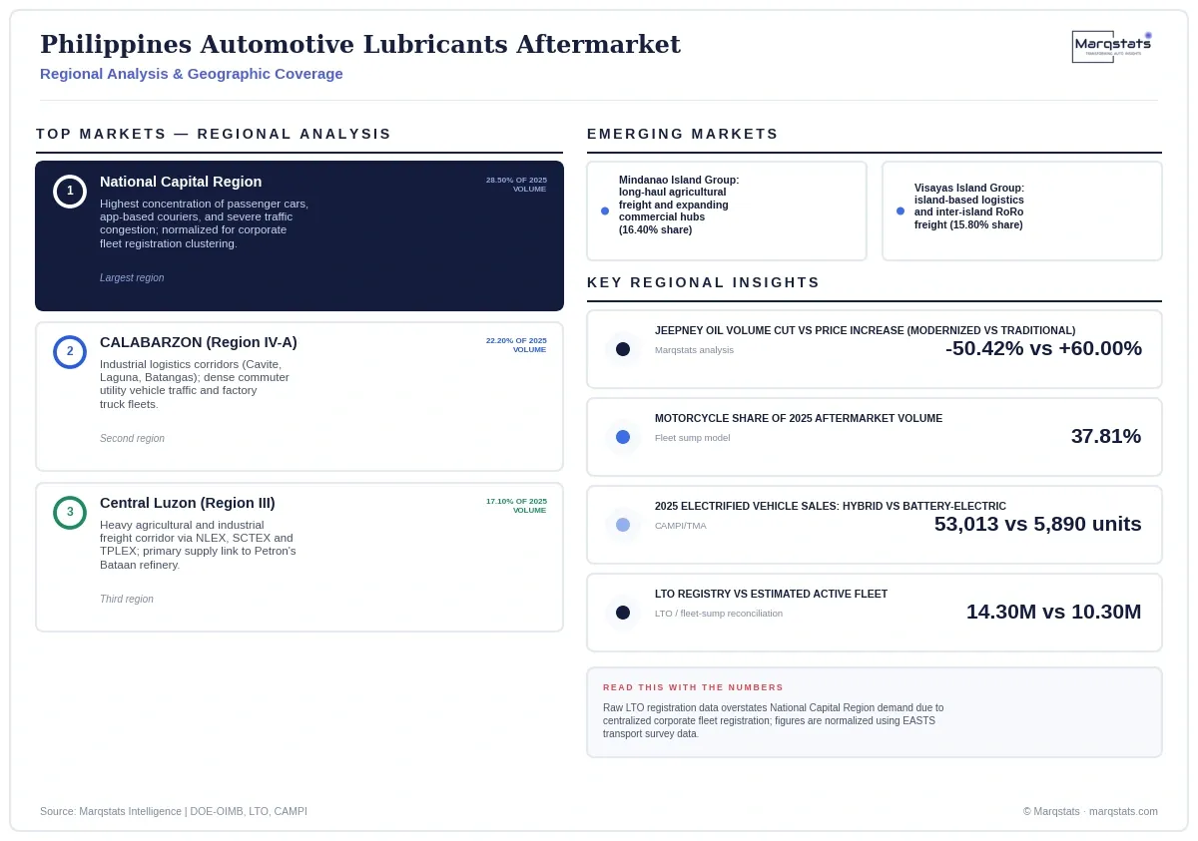Click the Regional Analysis & Geographic Coverage subtitle
The image size is (1198, 841).
pos(192,74)
